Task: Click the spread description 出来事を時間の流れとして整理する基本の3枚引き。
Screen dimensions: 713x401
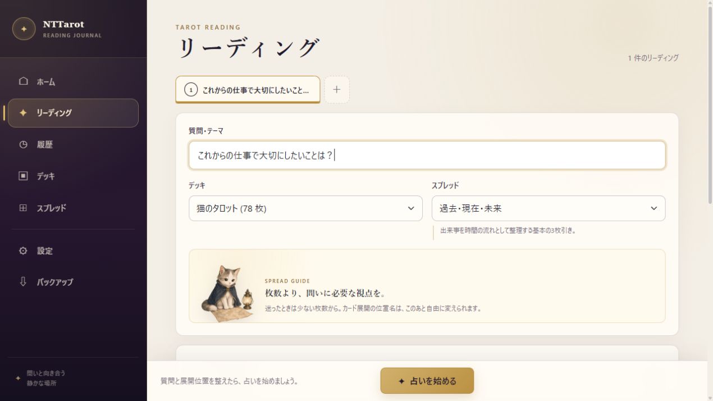Action: pyautogui.click(x=508, y=230)
